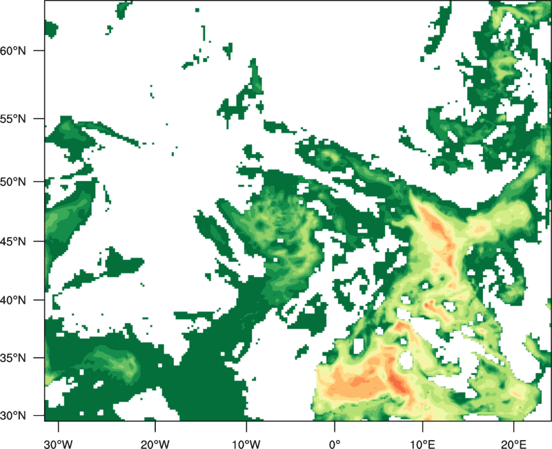Click the 35°N latitude label
The width and height of the screenshot is (552, 449).
click(13, 358)
